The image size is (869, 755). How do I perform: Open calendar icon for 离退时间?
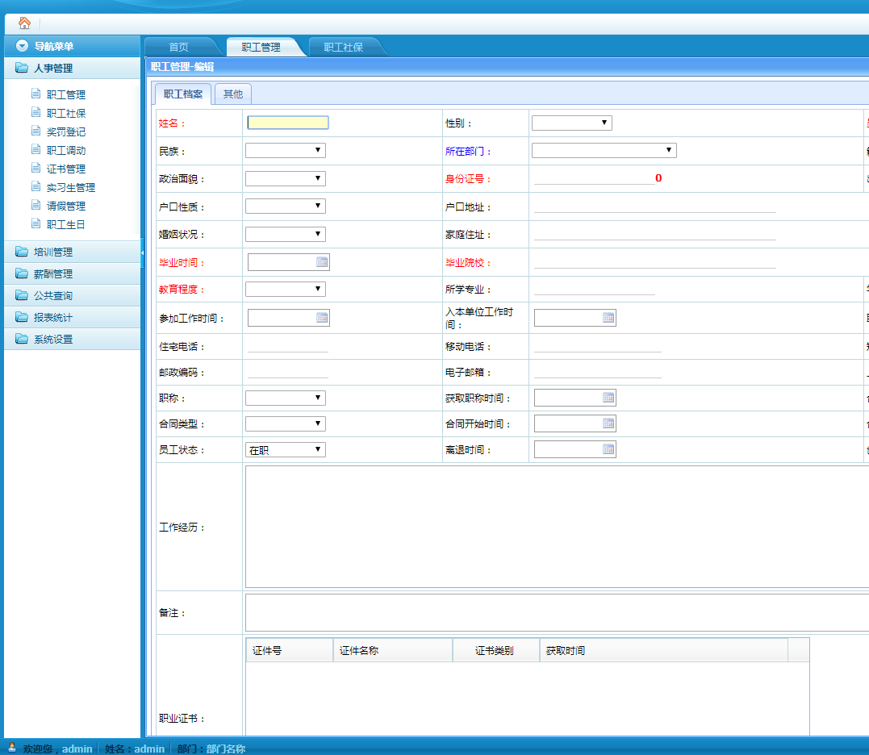click(608, 449)
